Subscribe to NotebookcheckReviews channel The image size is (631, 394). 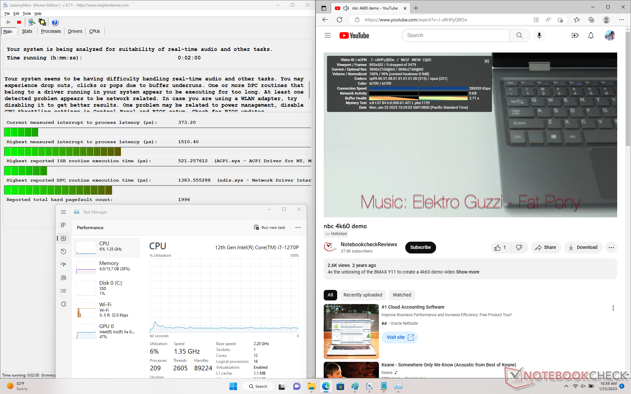[420, 248]
